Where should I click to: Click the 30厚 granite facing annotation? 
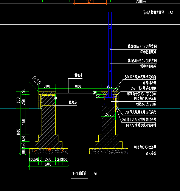pyautogui.click(x=141, y=112)
